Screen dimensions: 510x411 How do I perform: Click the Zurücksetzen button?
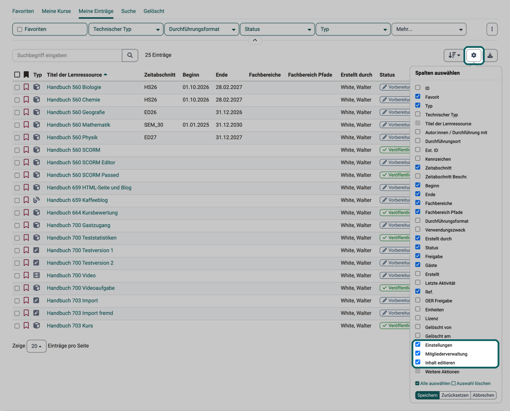point(455,395)
